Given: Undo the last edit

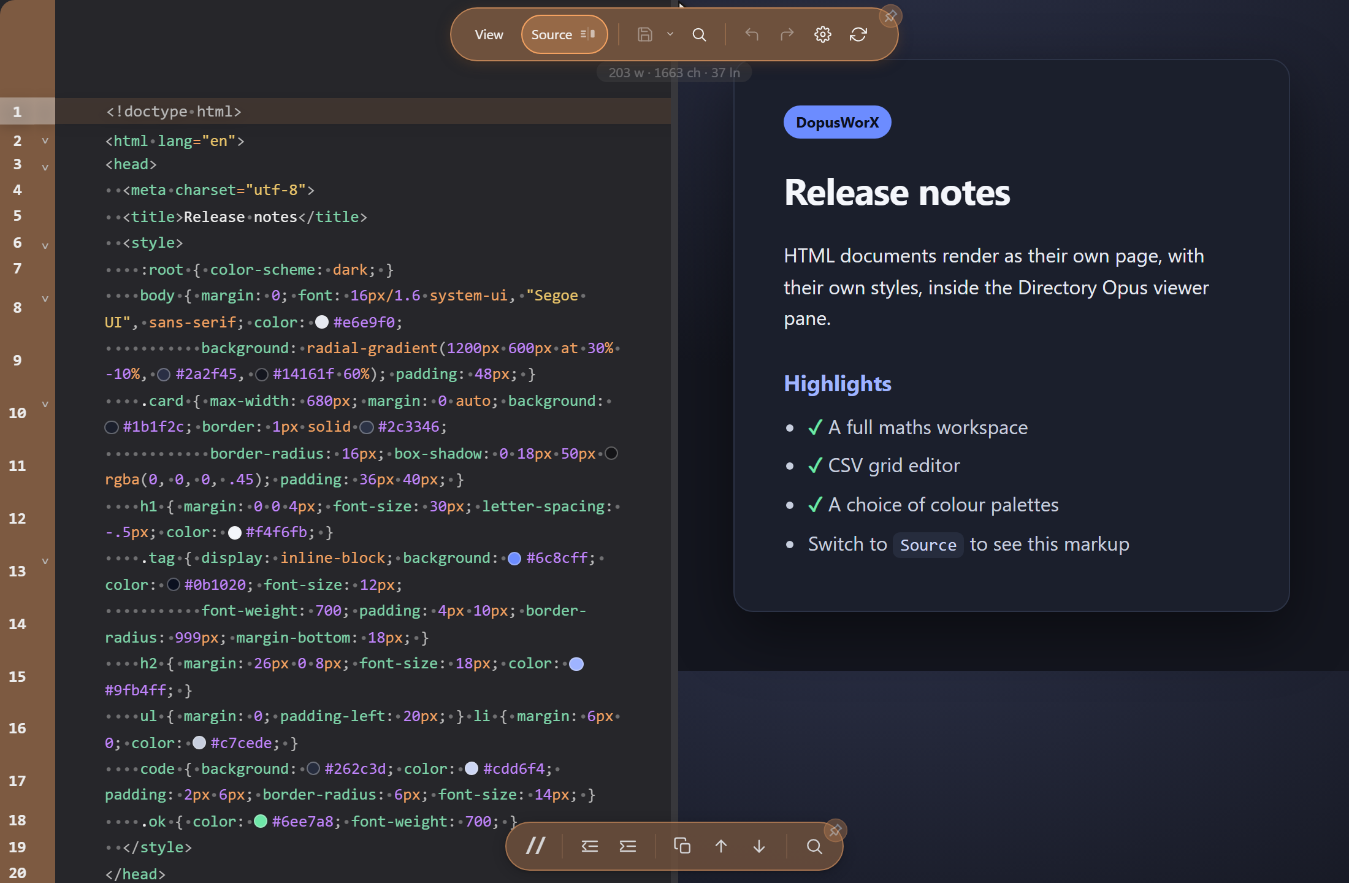Looking at the screenshot, I should tap(752, 35).
